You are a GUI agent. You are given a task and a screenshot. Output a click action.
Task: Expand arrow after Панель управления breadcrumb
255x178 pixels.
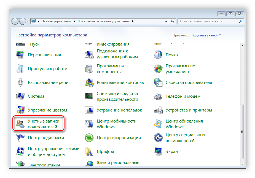pos(75,21)
